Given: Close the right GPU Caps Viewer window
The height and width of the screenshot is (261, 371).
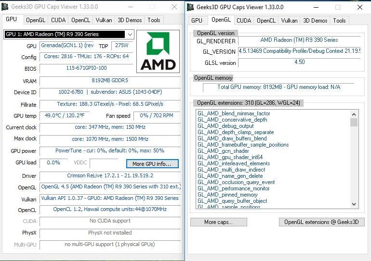Looking at the screenshot, I should click(359, 7).
